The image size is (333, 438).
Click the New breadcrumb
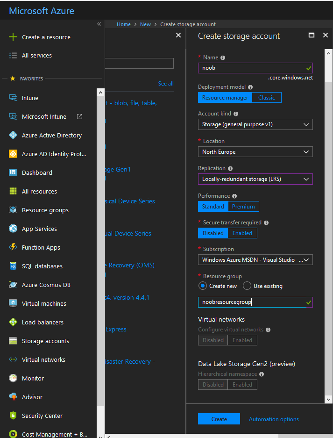click(x=145, y=24)
